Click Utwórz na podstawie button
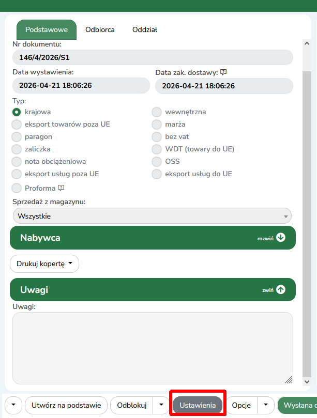 tap(66, 406)
